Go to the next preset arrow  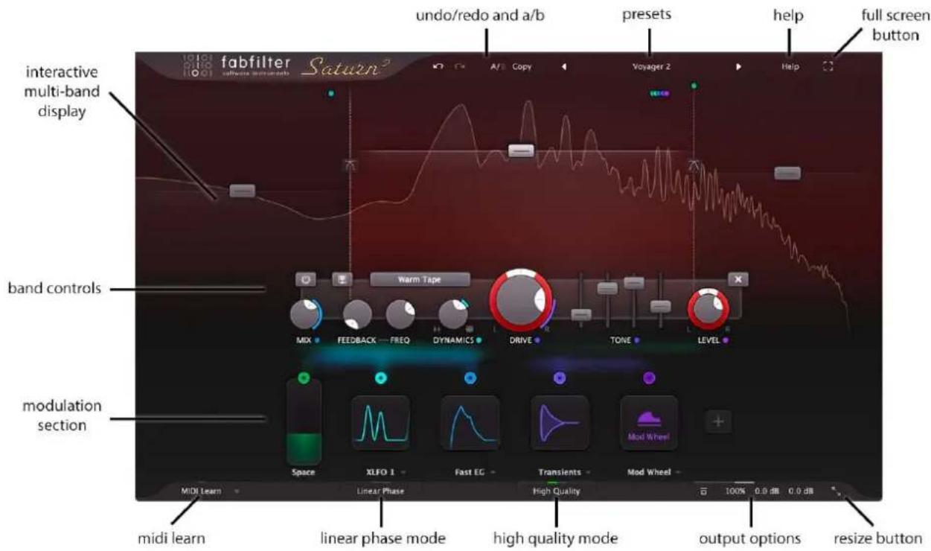tap(738, 66)
